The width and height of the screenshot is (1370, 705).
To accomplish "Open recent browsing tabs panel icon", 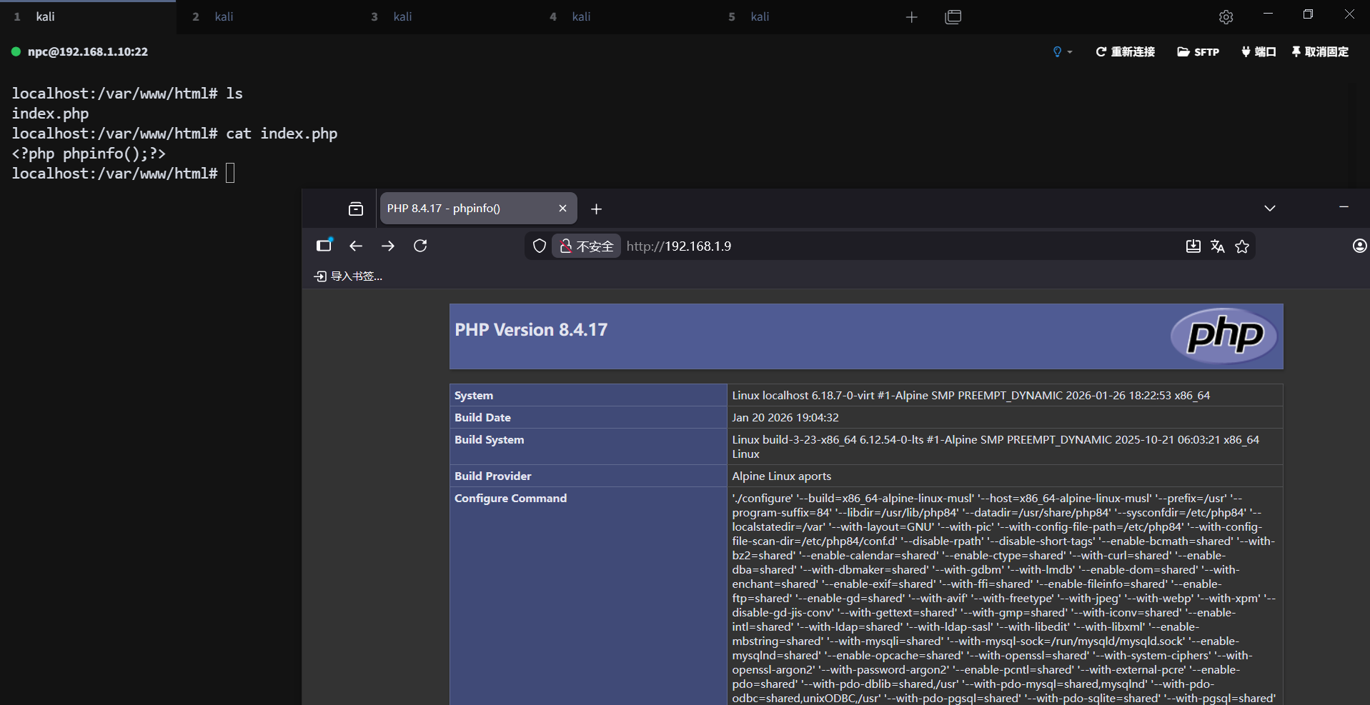I will tap(356, 209).
